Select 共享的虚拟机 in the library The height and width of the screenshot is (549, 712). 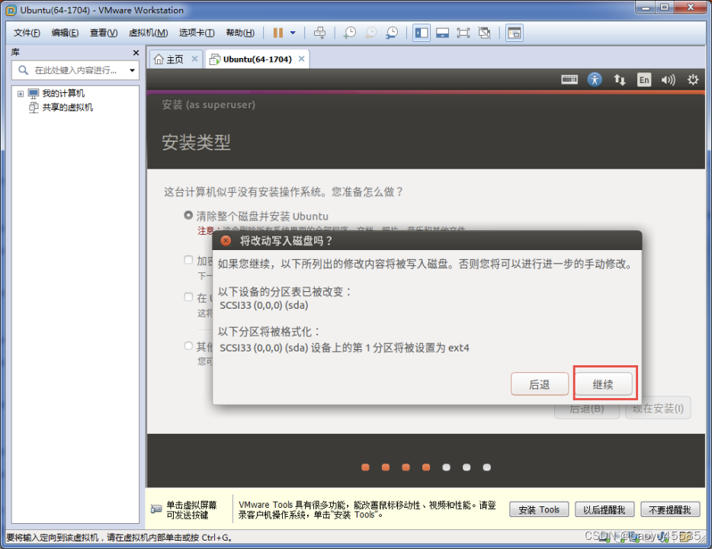click(x=67, y=108)
